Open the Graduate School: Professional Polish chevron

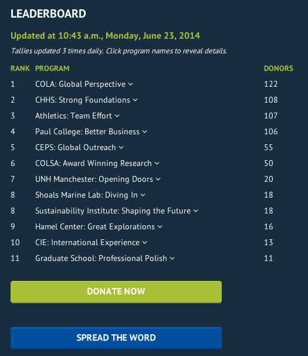(x=172, y=259)
